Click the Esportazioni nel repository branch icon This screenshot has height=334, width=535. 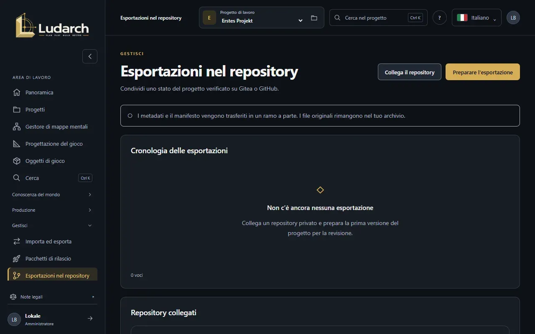click(17, 276)
